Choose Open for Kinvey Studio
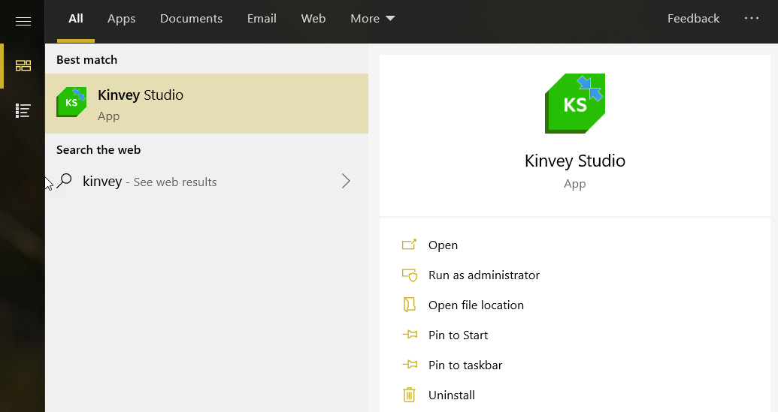Viewport: 778px width, 412px height. 443,245
